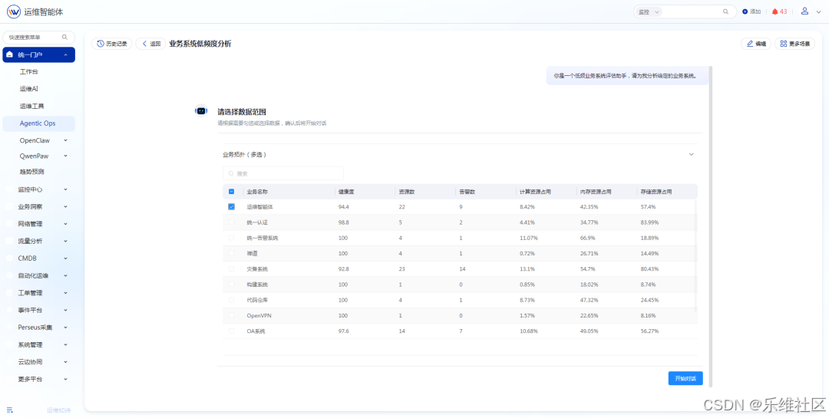This screenshot has height=418, width=829.
Task: Expand the 系统管理 menu
Action: [65, 344]
